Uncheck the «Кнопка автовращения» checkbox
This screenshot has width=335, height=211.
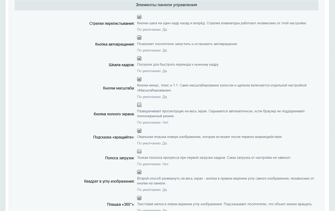139,38
